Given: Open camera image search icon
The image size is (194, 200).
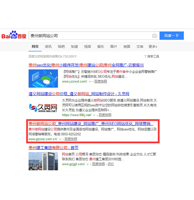Looking at the screenshot, I should pos(155,36).
